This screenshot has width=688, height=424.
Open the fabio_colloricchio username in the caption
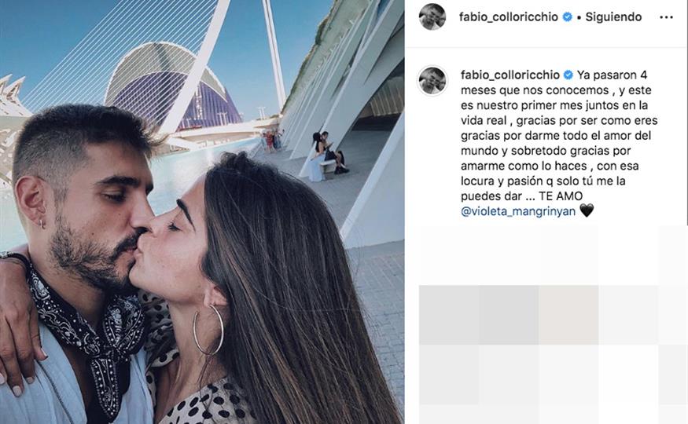(510, 75)
